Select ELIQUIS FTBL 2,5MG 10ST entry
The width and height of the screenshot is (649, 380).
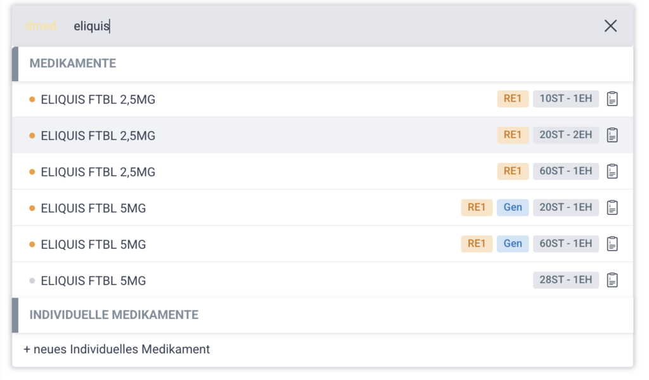point(98,100)
